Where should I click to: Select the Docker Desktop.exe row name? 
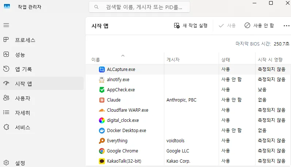127,130
